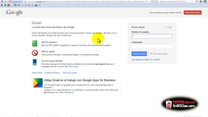Open the Sobre Gmail link

[37, 73]
